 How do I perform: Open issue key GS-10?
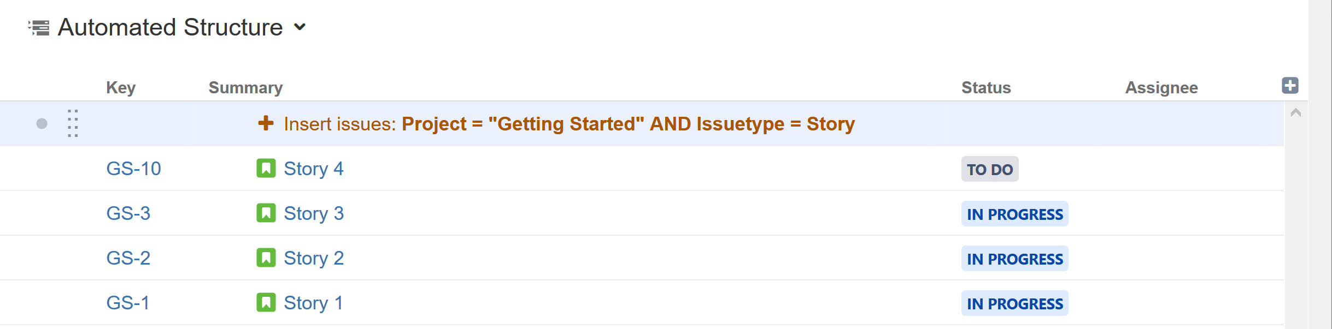coord(133,169)
